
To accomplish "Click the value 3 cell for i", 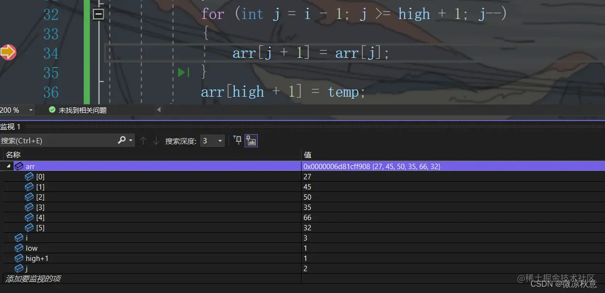I will point(453,238).
